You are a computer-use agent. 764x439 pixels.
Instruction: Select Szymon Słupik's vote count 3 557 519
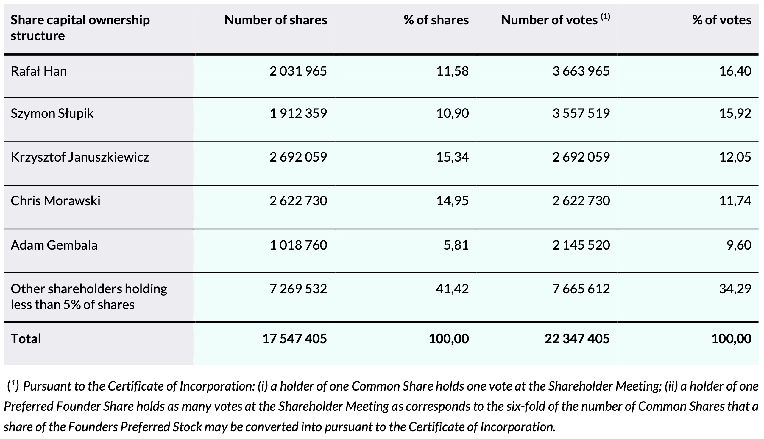(x=581, y=114)
